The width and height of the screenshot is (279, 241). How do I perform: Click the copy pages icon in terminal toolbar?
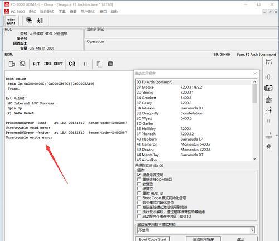pos(99,64)
